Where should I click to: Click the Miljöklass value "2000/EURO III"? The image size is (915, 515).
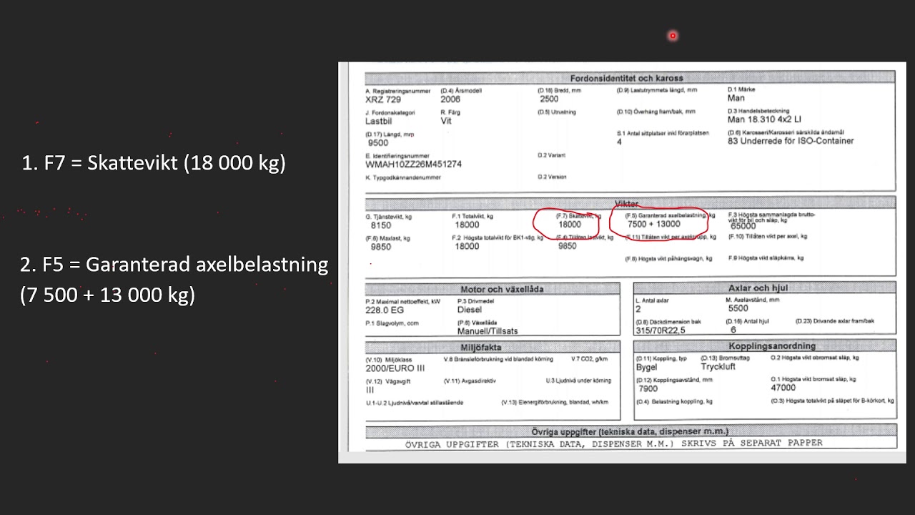point(395,368)
